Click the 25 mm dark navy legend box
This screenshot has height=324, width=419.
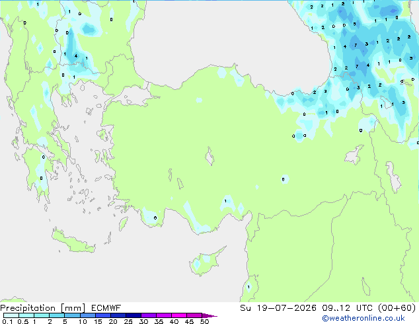pos(133,315)
